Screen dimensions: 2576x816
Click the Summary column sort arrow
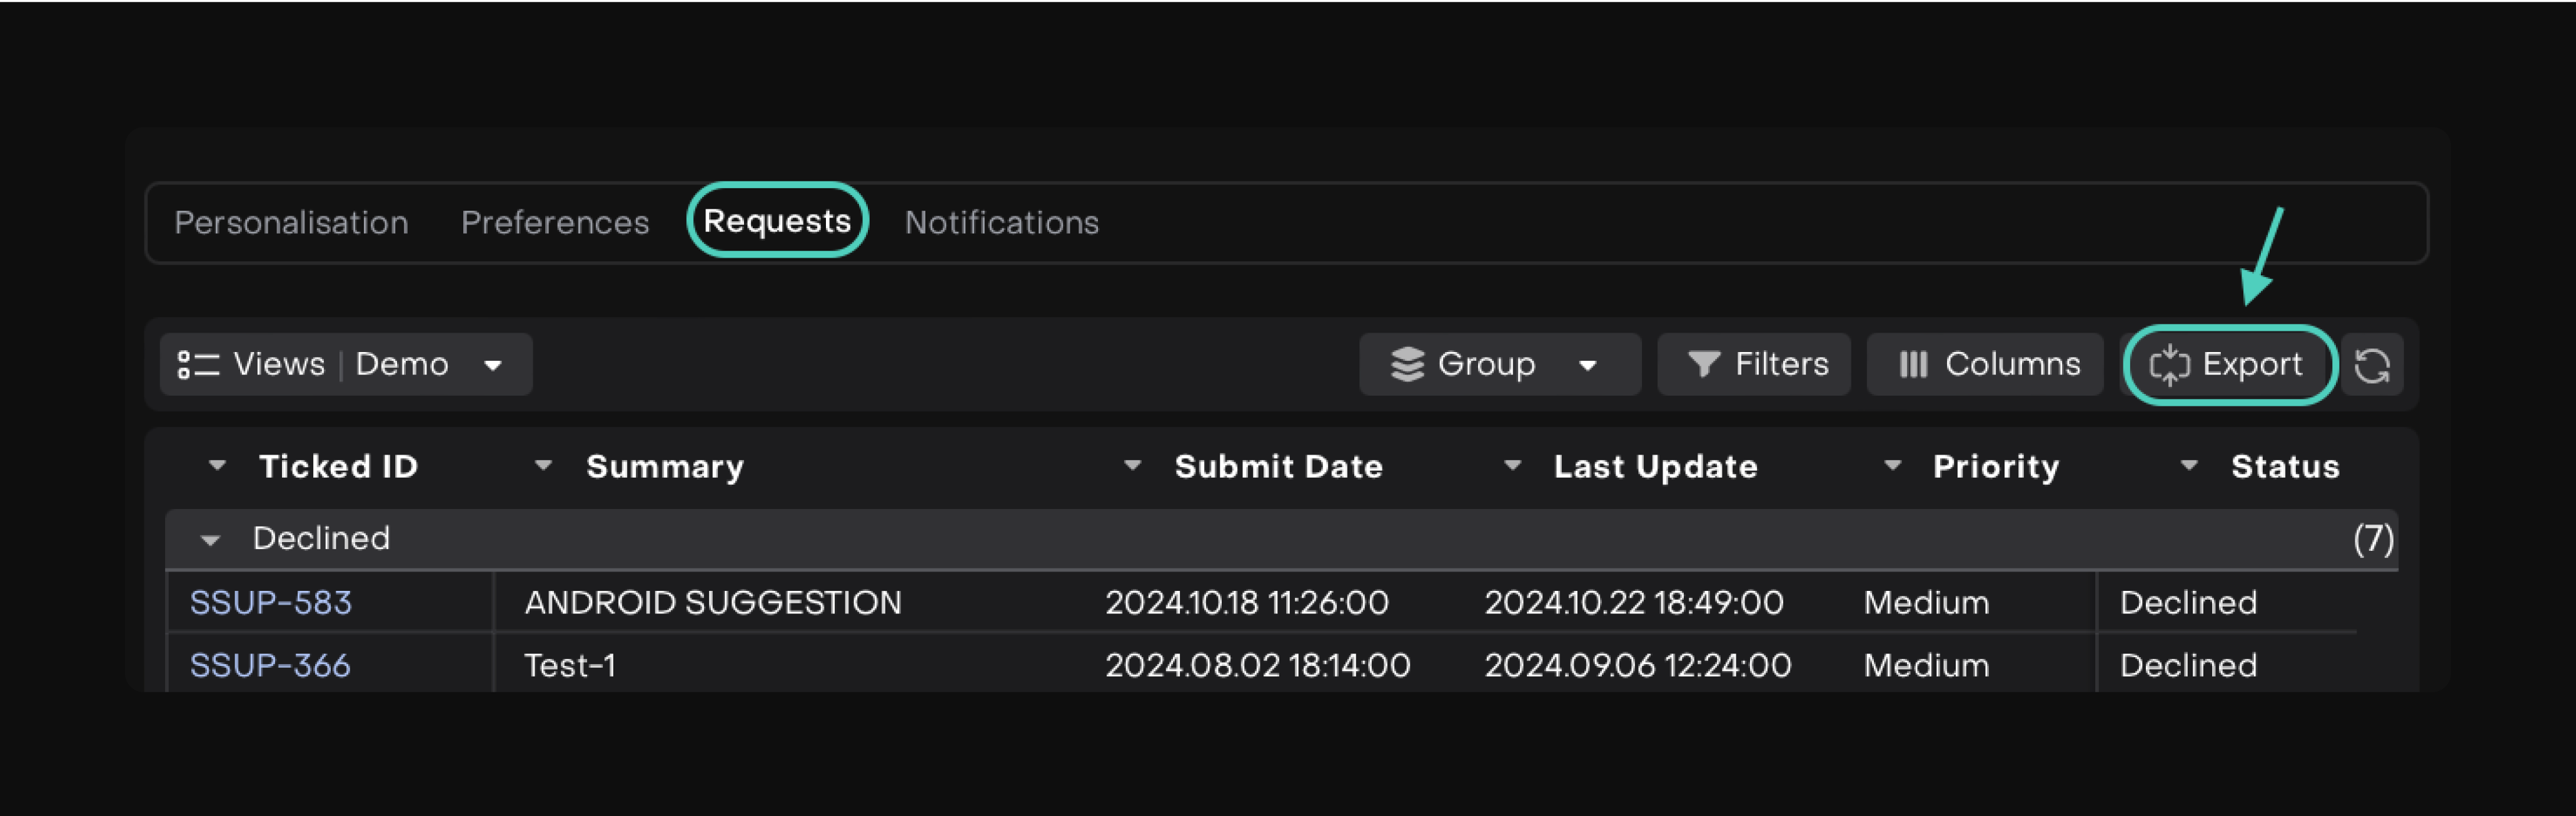click(543, 466)
